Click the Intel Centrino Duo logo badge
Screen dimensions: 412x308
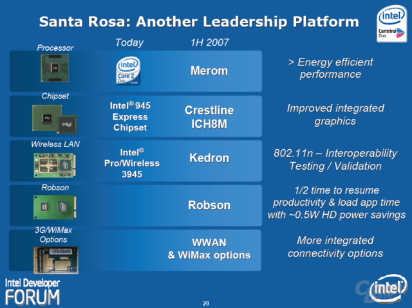[392, 24]
